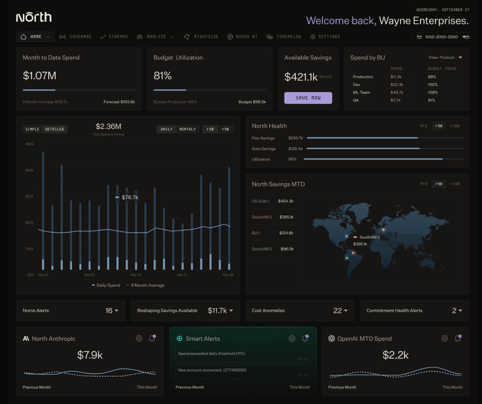Viewport: 482px width, 404px height.
Task: Click the Home house icon
Action: pos(23,37)
